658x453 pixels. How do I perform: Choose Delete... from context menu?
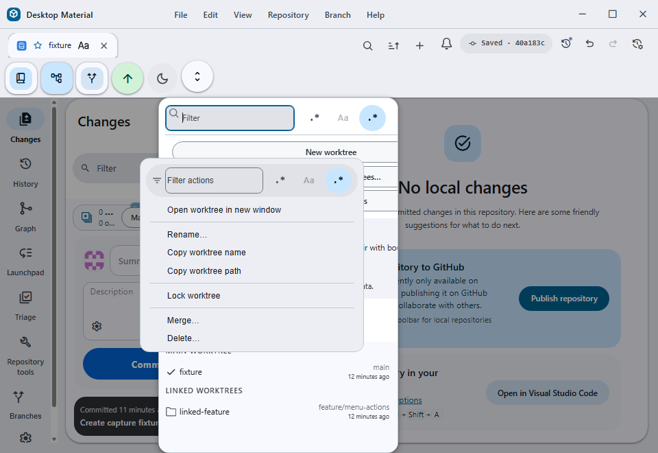[x=252, y=338]
